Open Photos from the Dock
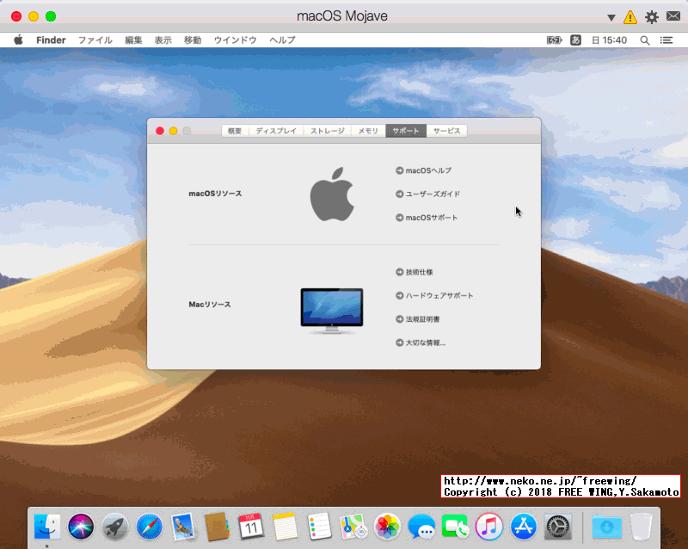This screenshot has width=688, height=549. pos(388,528)
